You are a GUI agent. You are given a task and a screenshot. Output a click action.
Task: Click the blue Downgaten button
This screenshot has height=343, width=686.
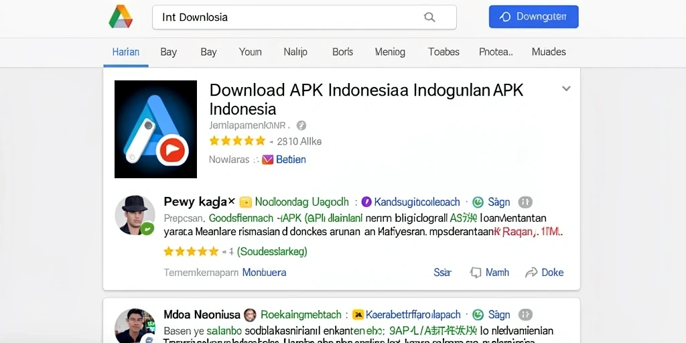click(533, 17)
